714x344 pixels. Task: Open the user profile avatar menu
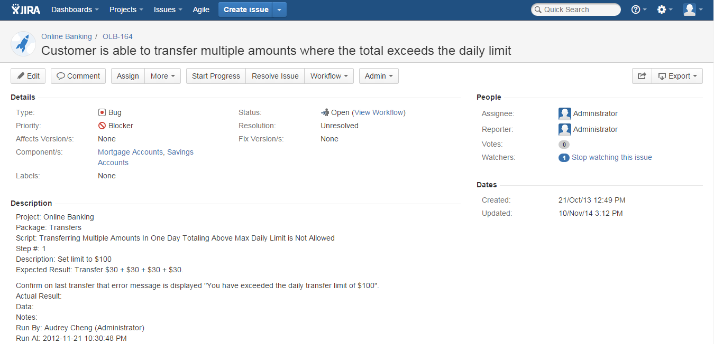[693, 9]
